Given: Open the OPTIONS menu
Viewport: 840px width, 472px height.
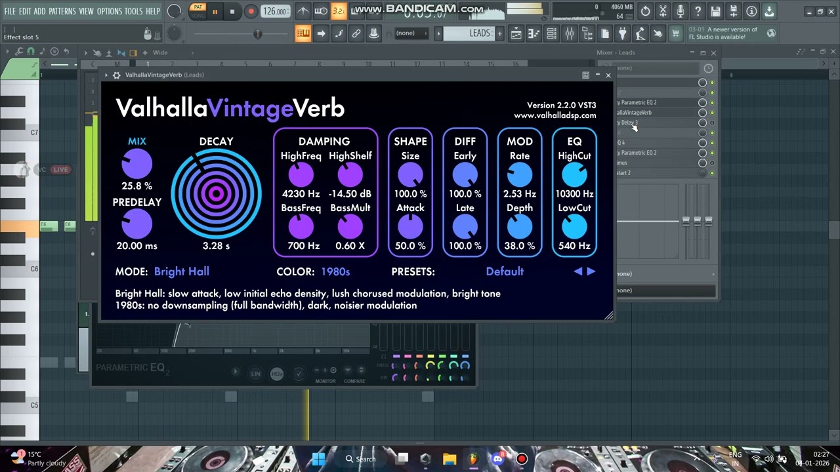Looking at the screenshot, I should [109, 11].
